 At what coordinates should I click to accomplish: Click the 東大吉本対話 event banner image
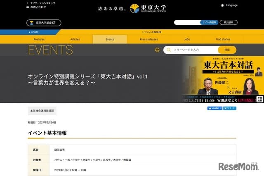click(x=223, y=79)
